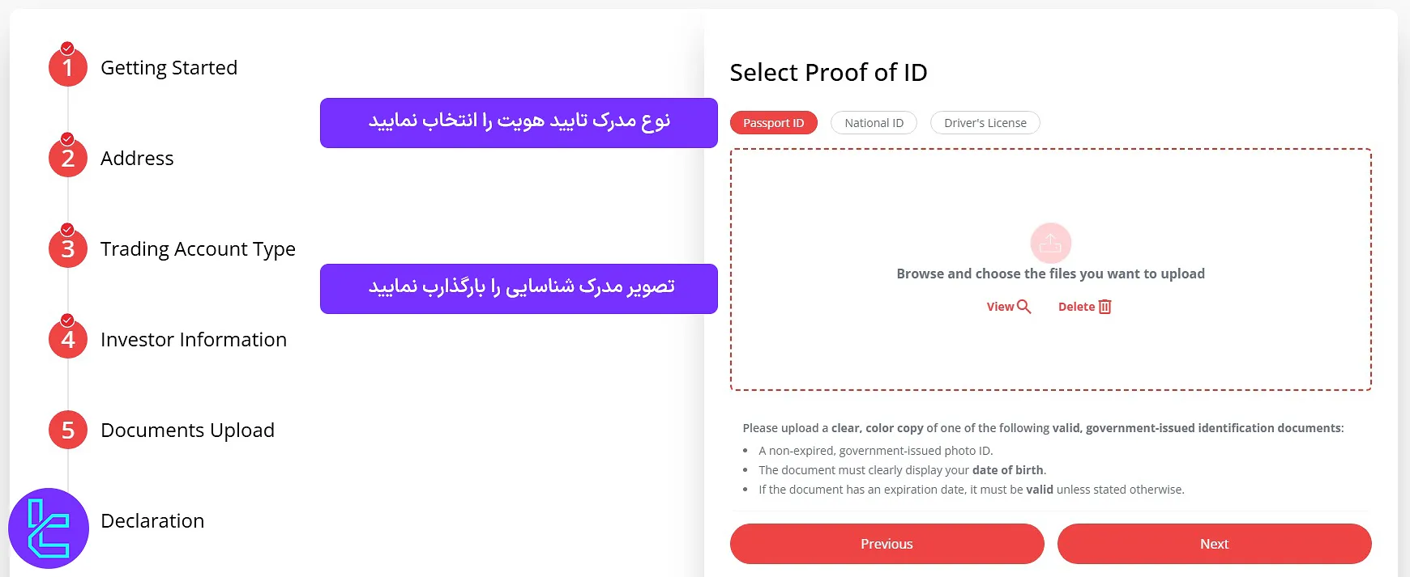Click the purple Persian tooltip about selecting ID type
This screenshot has height=577, width=1410.
[x=519, y=121]
